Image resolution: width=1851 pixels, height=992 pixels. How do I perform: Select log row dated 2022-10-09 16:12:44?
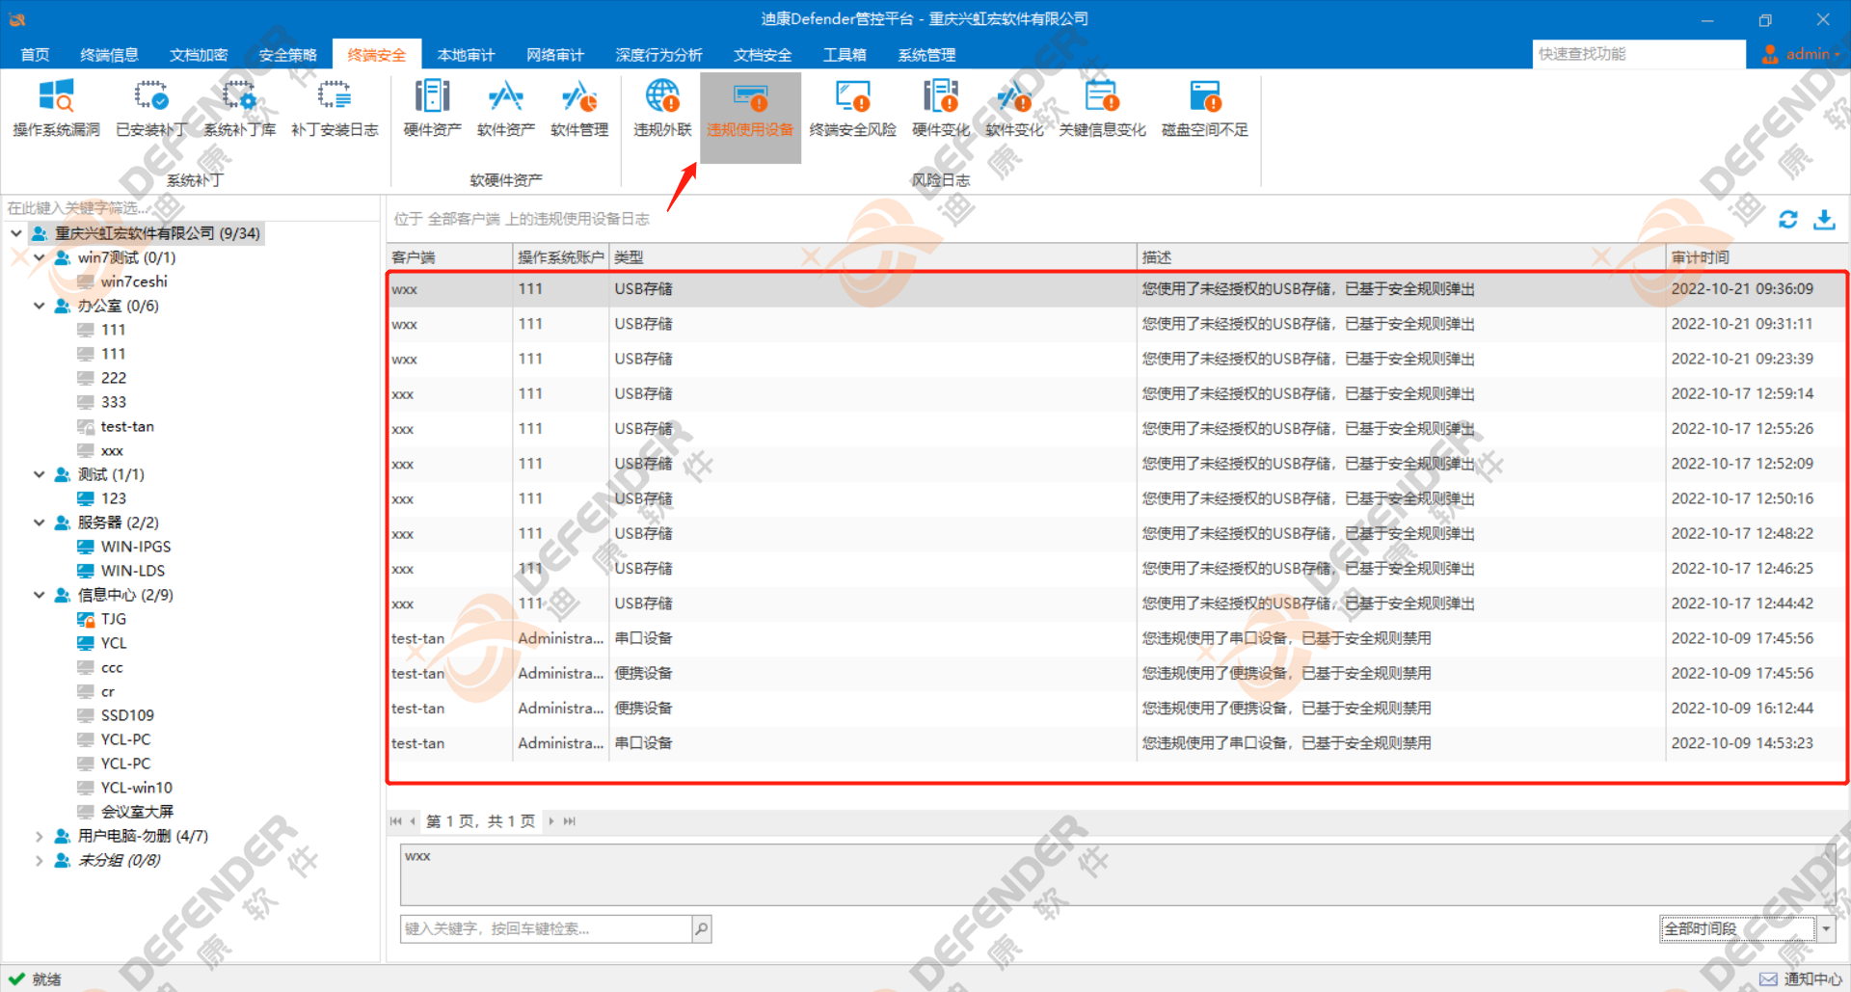click(1117, 709)
